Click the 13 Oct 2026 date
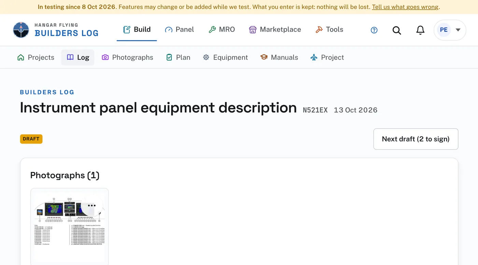Viewport: 478px width, 265px height. click(x=355, y=110)
